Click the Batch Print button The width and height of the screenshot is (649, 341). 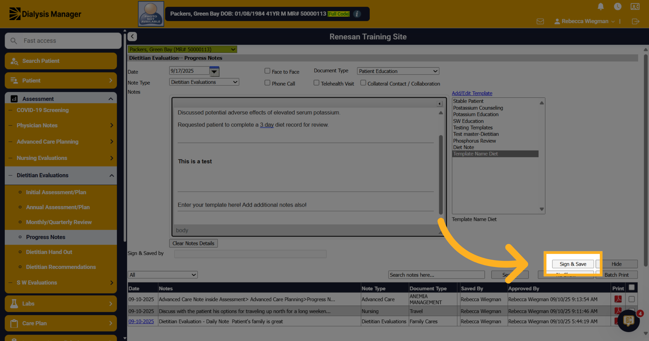tap(617, 275)
